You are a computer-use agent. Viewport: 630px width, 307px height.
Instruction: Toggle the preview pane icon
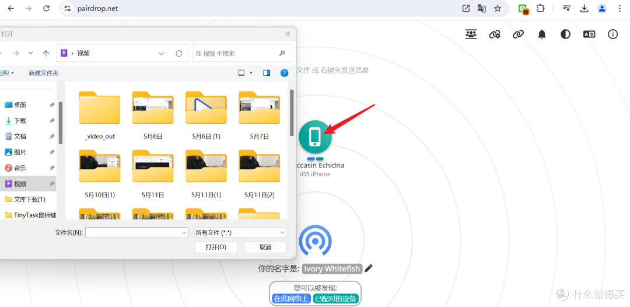point(267,73)
